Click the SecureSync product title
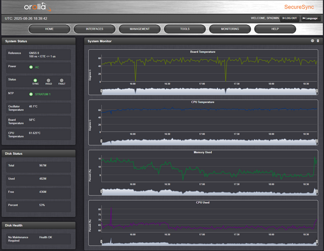Screen dimensions: 324x251 point(299,7)
